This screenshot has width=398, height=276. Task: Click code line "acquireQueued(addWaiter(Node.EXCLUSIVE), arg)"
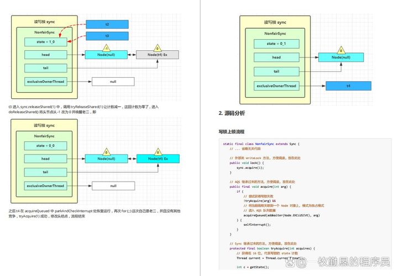coord(281,215)
